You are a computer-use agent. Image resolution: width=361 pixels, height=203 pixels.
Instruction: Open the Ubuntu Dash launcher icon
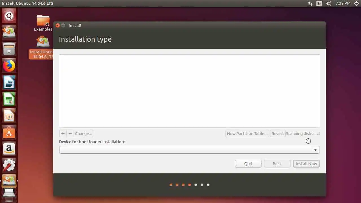click(x=9, y=16)
